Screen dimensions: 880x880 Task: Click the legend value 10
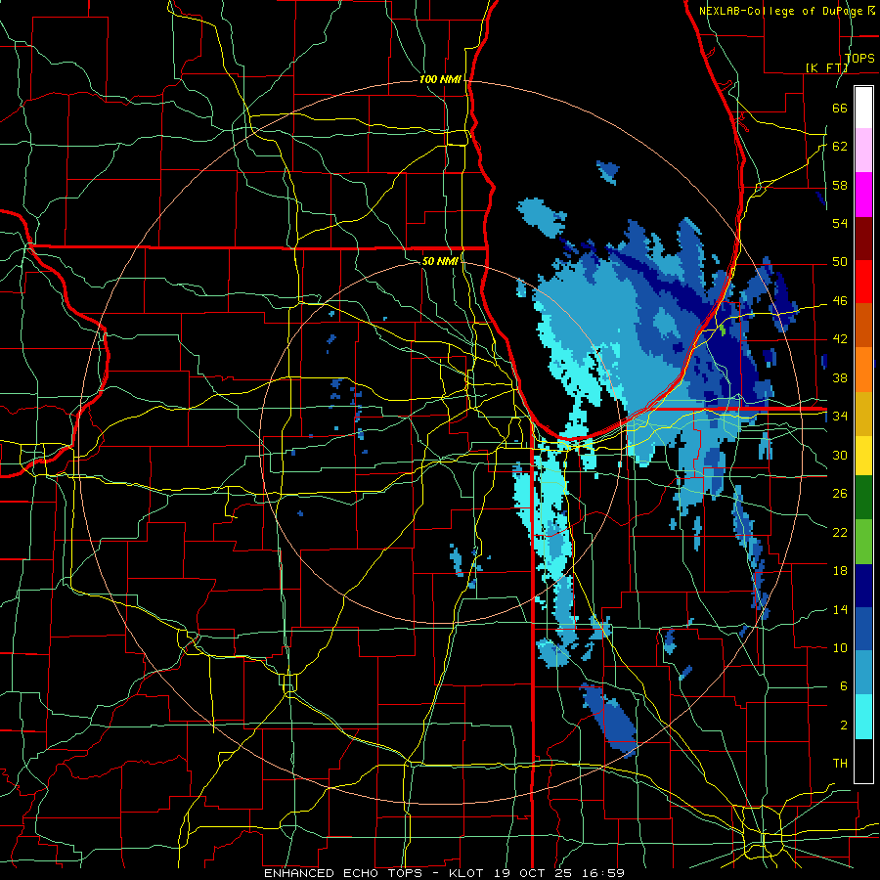(840, 647)
